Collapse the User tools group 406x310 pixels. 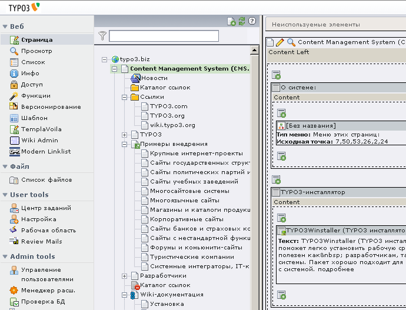click(5, 195)
